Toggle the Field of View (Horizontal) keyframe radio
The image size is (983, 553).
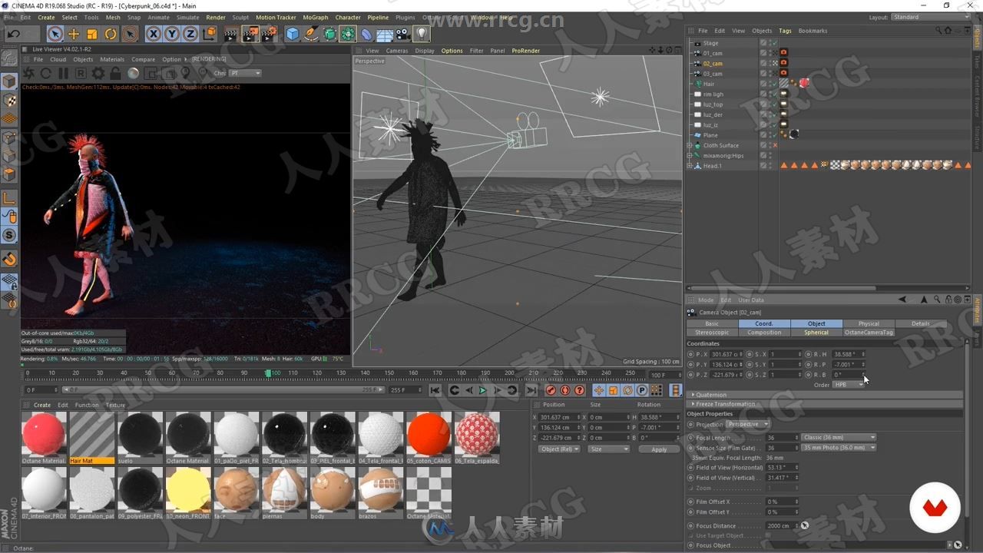coord(690,467)
